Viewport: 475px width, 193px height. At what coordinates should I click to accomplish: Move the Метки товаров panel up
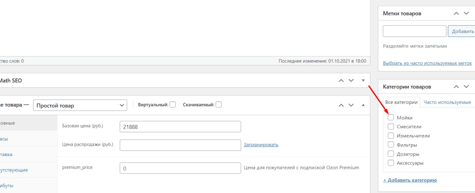(x=456, y=13)
